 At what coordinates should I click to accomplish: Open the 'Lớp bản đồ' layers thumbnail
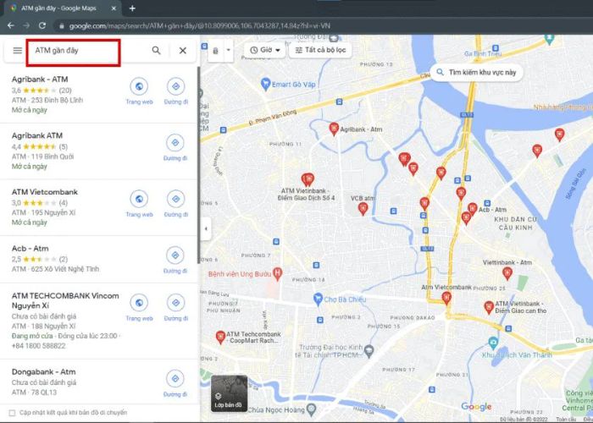pyautogui.click(x=229, y=393)
